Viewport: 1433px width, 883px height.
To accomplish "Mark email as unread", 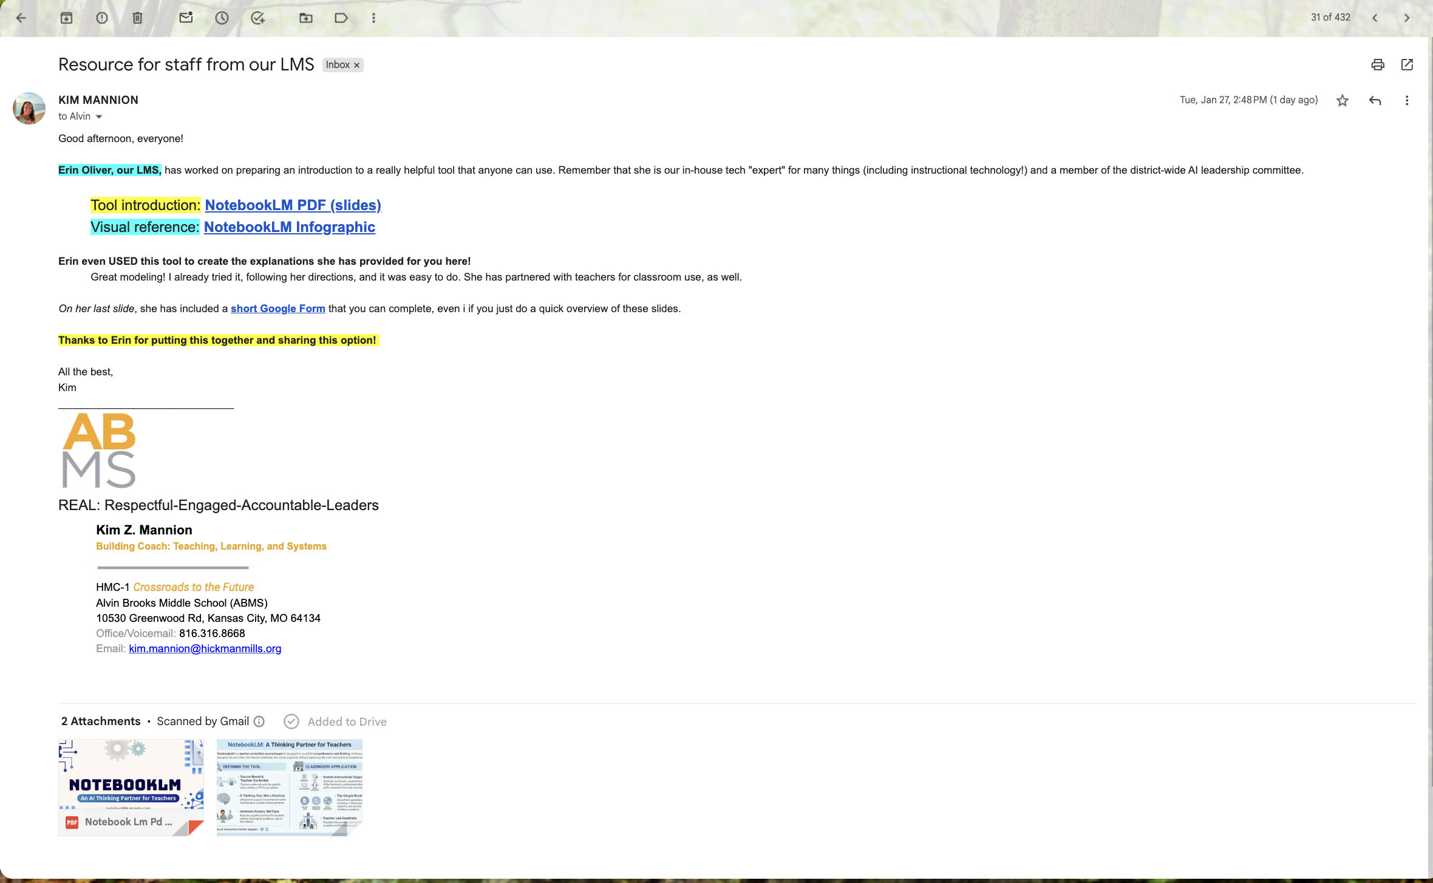I will tap(186, 18).
